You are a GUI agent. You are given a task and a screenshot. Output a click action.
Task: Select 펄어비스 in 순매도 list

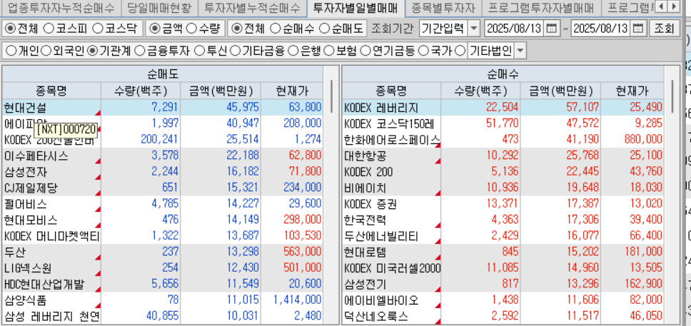tap(163, 204)
